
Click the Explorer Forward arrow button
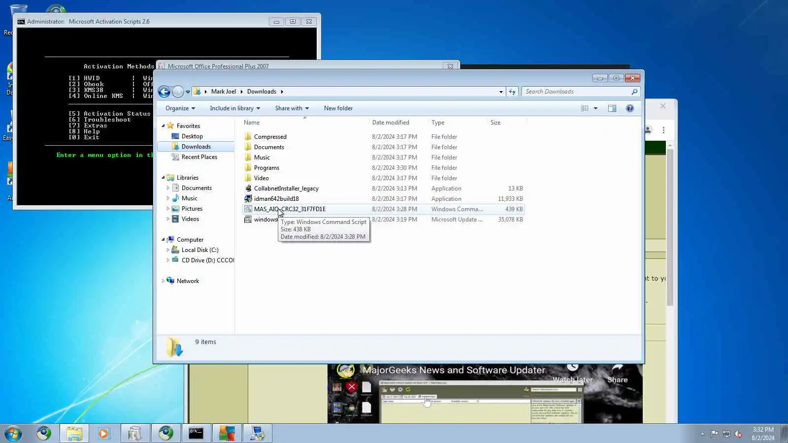178,92
